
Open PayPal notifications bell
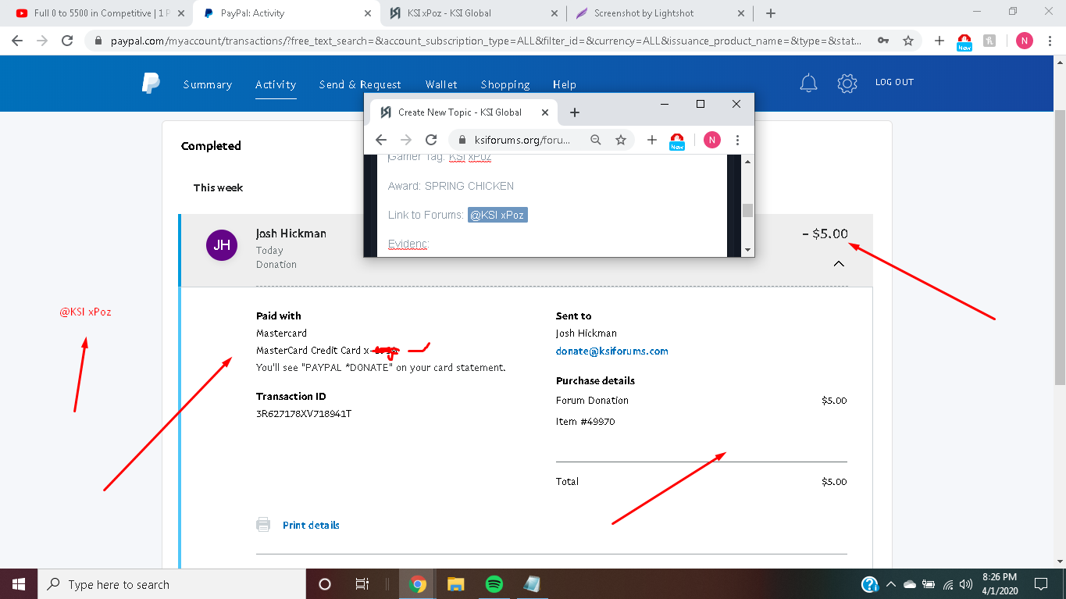(808, 84)
